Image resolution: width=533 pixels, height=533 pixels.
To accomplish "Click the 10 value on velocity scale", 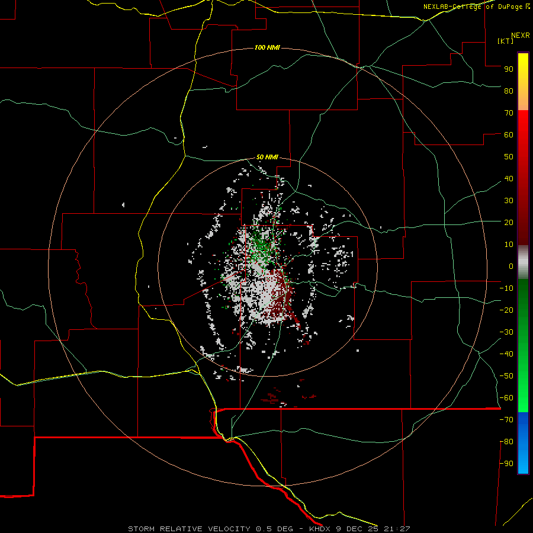I will pos(509,245).
